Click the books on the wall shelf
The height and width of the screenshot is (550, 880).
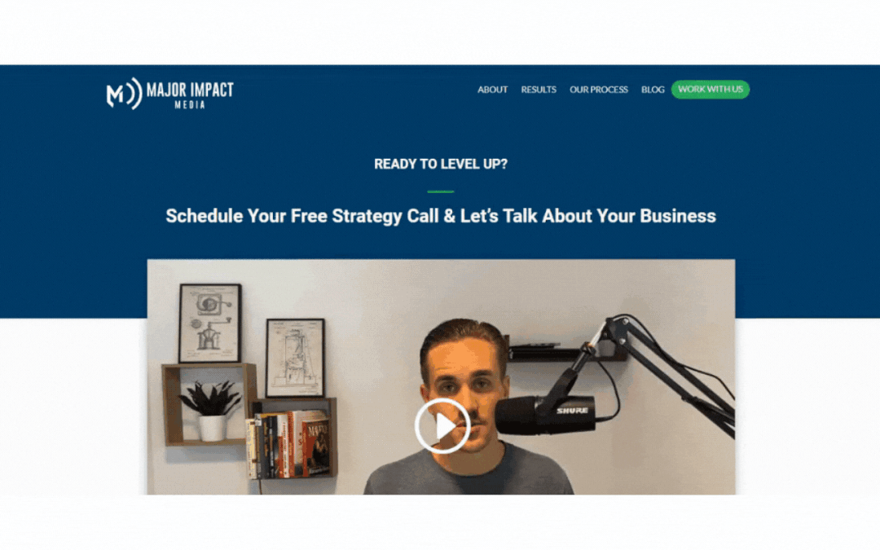pos(288,443)
